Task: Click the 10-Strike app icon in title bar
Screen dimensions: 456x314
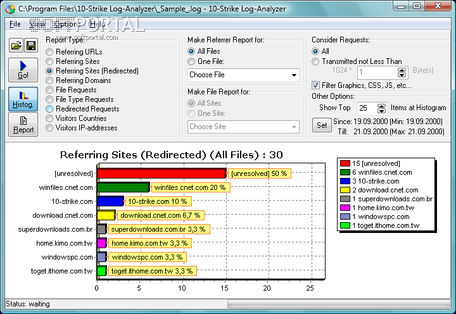Action: click(x=10, y=9)
